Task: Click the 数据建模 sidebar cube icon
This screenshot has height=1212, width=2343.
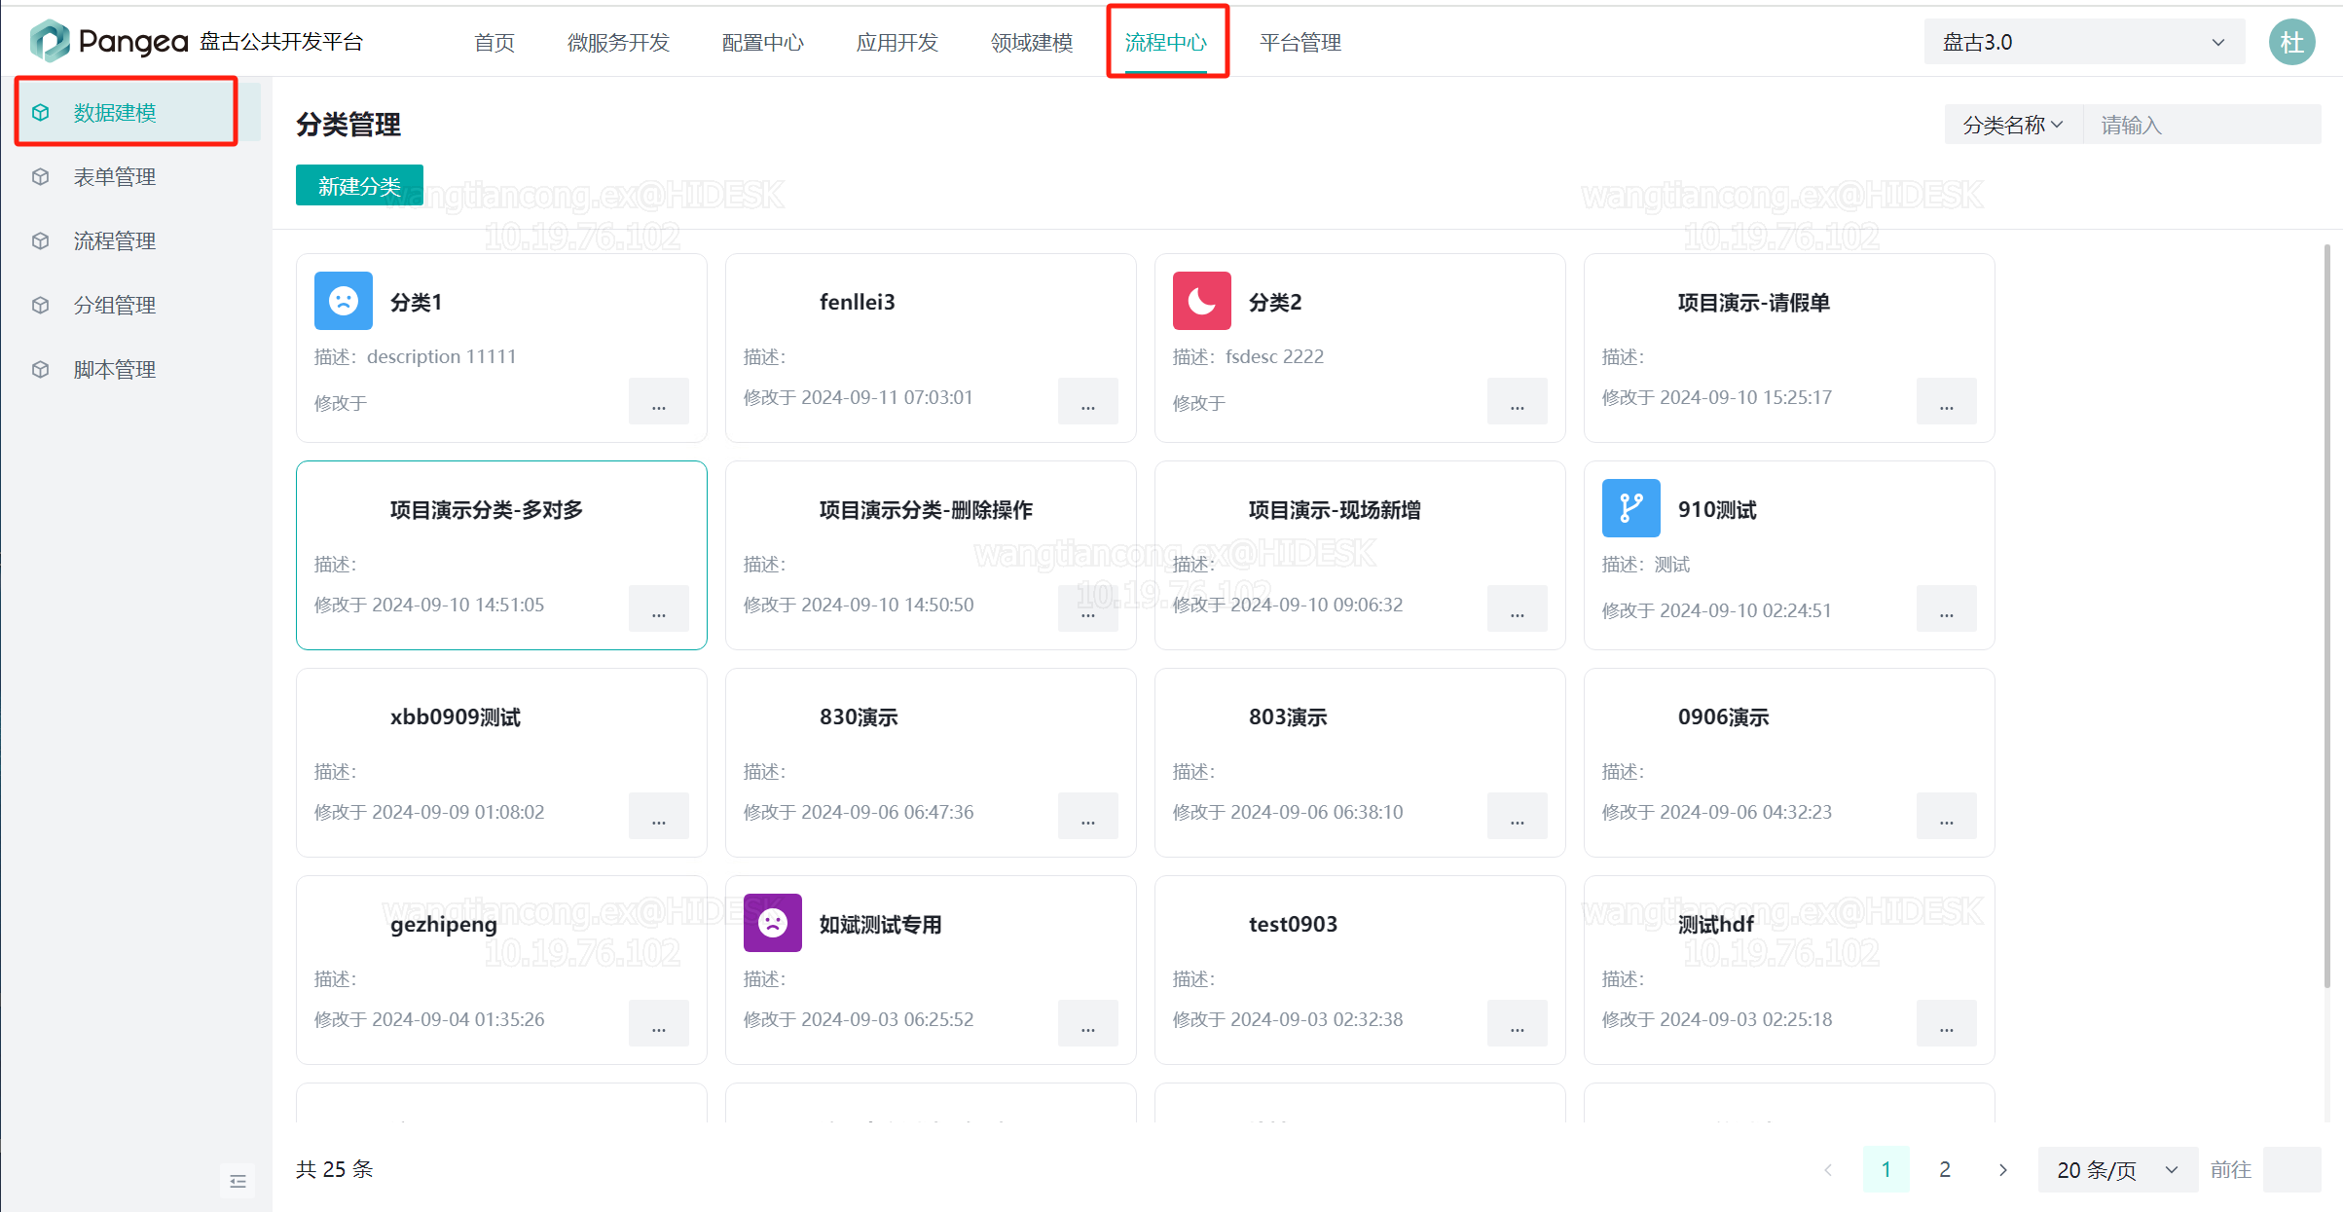Action: click(x=41, y=112)
